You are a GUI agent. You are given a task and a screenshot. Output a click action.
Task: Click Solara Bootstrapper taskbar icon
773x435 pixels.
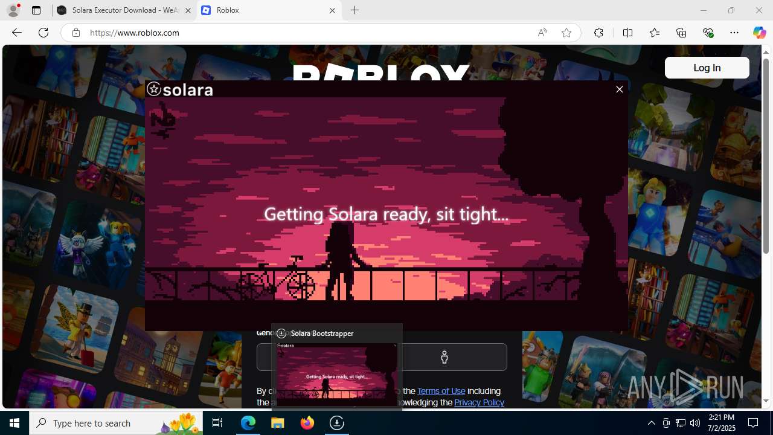click(337, 423)
